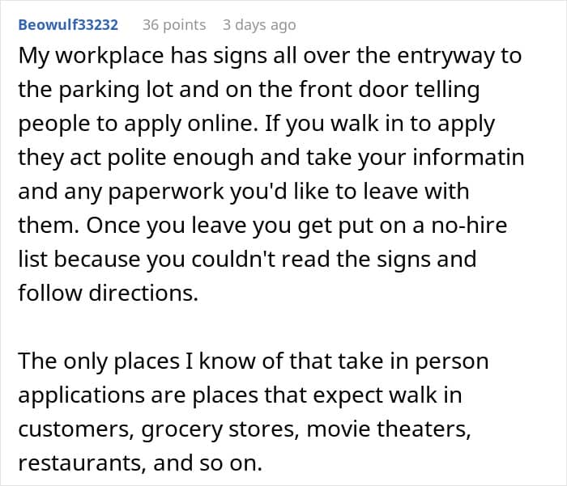Click the phrase grocery stores
The height and width of the screenshot is (486, 567).
(x=220, y=429)
